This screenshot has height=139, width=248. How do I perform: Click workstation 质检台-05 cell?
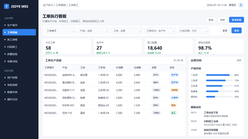[x=104, y=105]
